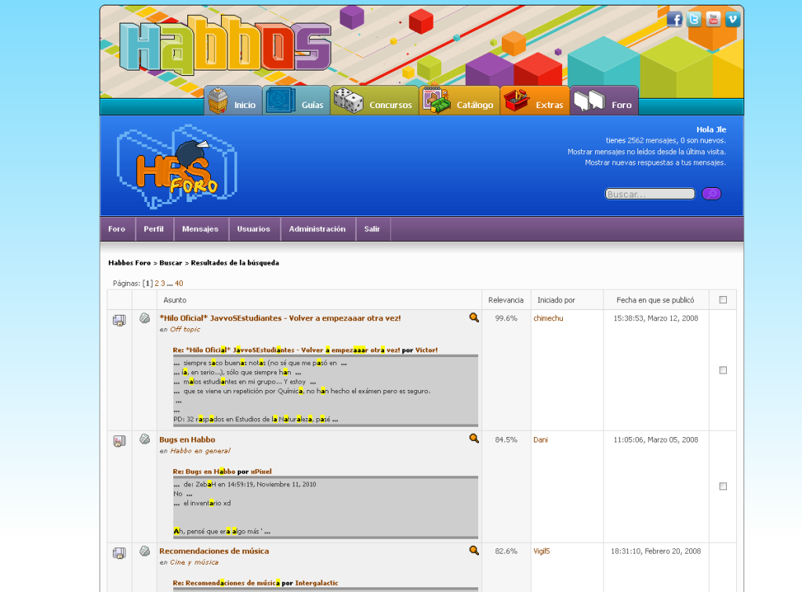This screenshot has height=592, width=802.
Task: Click the HFS Foro logo
Action: coord(177,167)
